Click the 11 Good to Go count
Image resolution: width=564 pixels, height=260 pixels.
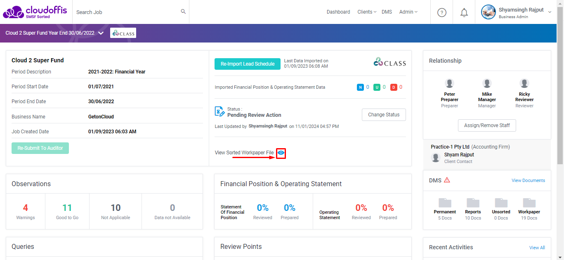(x=67, y=208)
